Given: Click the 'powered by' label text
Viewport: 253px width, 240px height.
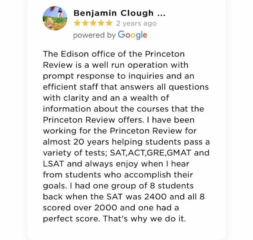Looking at the screenshot, I should [x=95, y=35].
